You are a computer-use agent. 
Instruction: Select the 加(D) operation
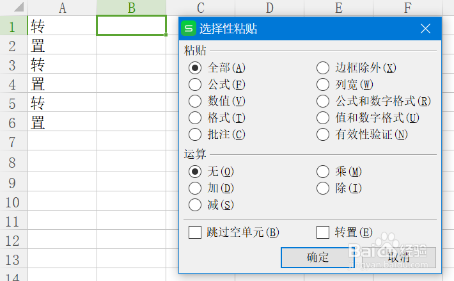pyautogui.click(x=195, y=188)
